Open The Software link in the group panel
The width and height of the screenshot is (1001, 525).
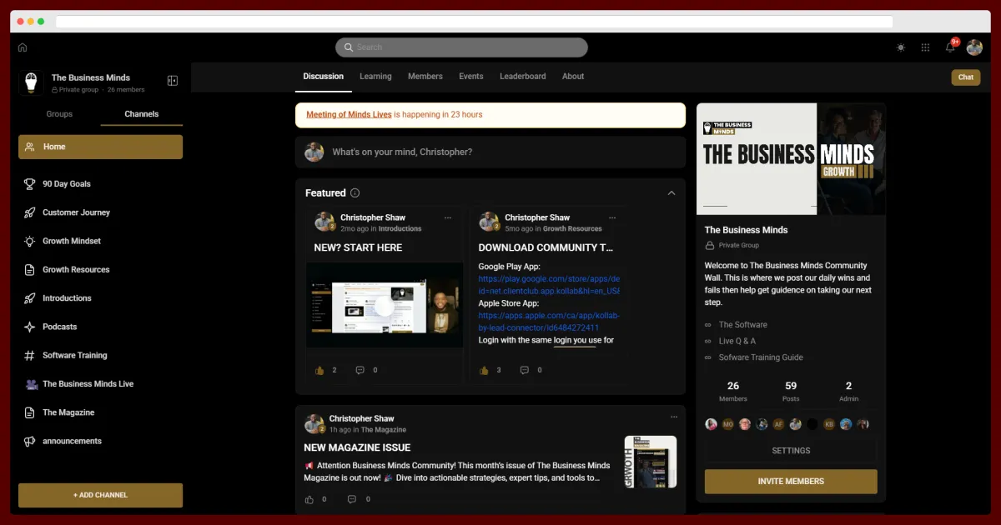pyautogui.click(x=742, y=325)
